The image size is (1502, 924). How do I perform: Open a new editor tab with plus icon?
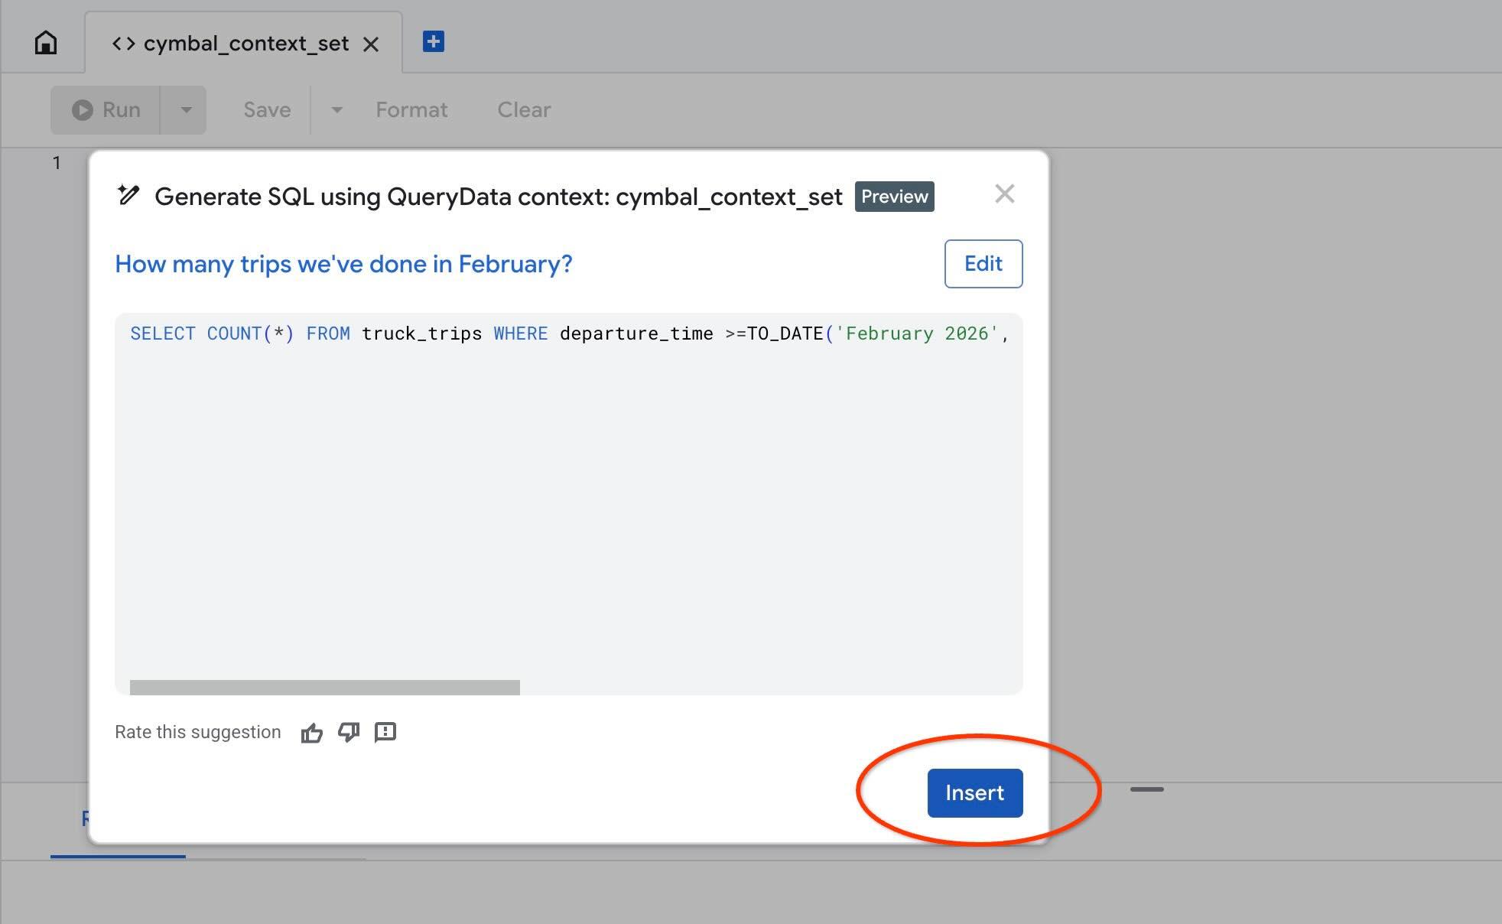[434, 41]
